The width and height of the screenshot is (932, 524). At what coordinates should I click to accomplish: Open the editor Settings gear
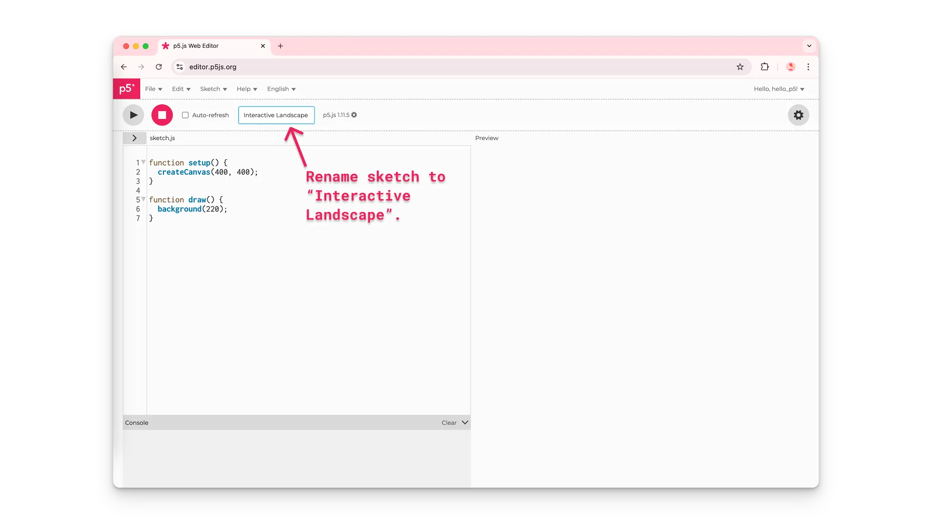pyautogui.click(x=798, y=115)
